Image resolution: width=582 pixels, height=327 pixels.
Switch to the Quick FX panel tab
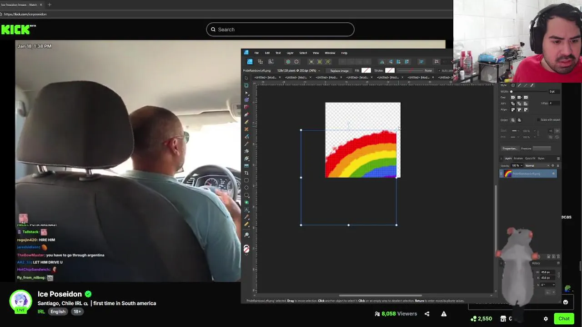click(x=530, y=159)
